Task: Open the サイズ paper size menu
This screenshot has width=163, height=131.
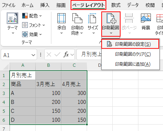Action: [x=93, y=24]
